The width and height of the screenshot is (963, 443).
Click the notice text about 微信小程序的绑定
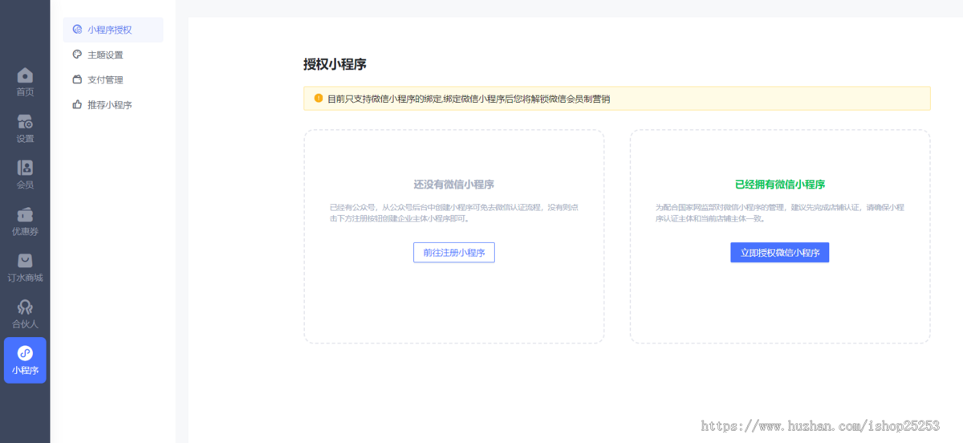tap(469, 99)
